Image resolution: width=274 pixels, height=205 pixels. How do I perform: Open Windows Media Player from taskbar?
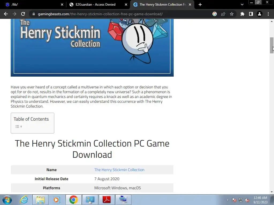coord(56,200)
